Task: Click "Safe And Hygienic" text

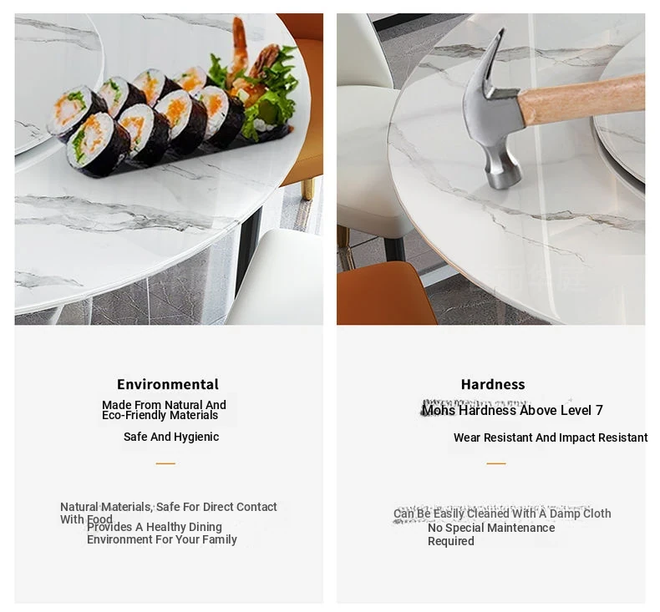Action: [x=171, y=437]
